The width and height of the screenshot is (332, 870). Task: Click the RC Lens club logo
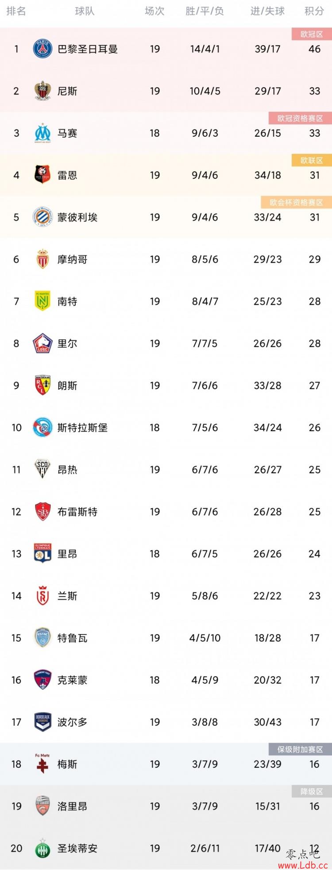point(42,385)
